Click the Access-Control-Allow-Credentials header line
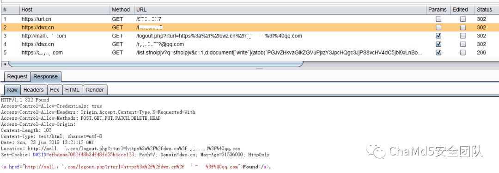Screen dimensions: 499x173 point(52,106)
